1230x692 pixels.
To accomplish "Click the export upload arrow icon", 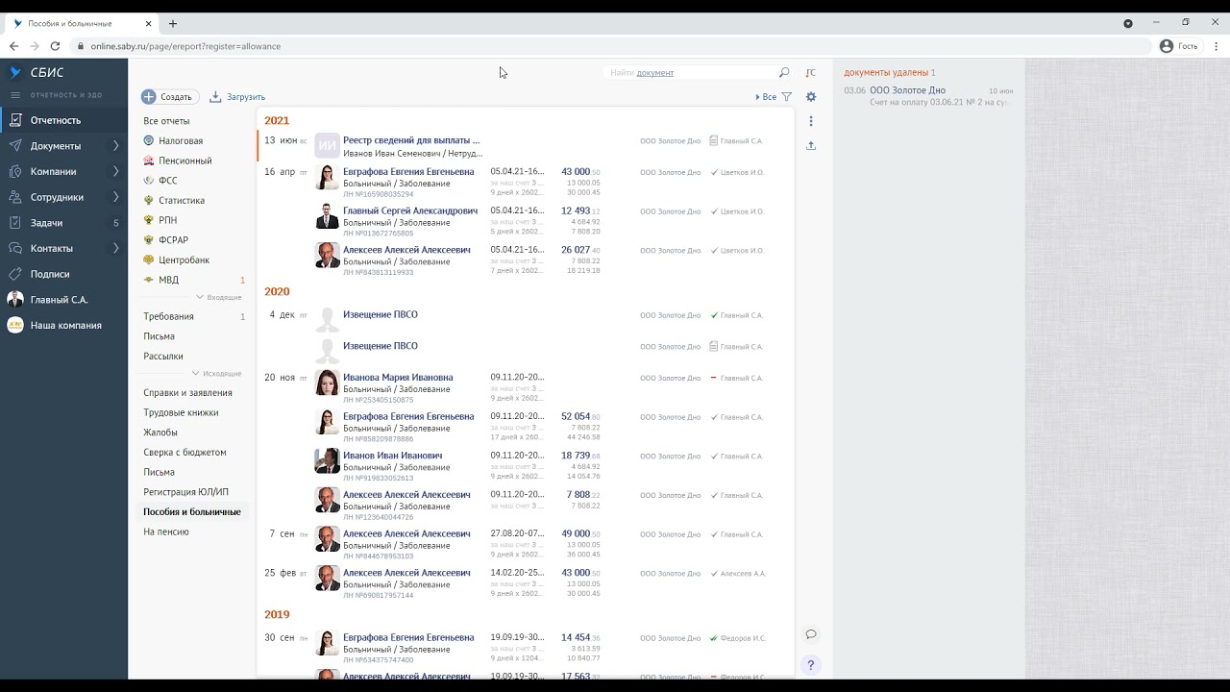I will (x=811, y=146).
